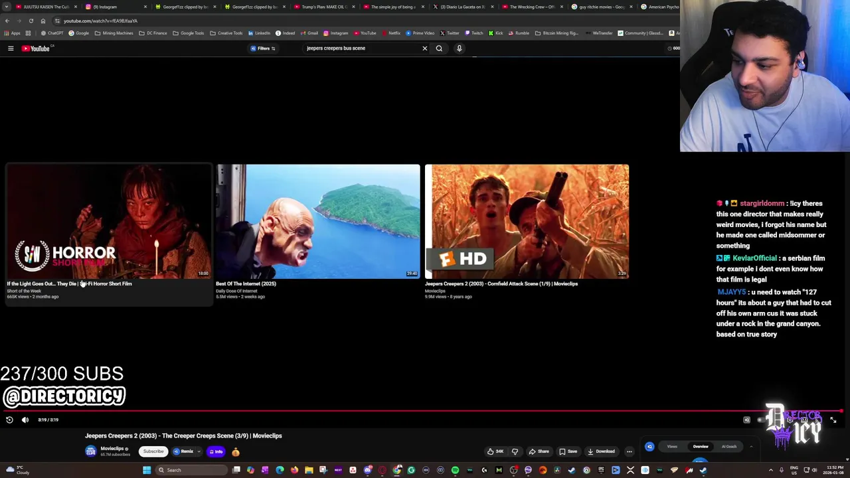Open the 'Best Of The Internet (2025)' thumbnail
This screenshot has height=478, width=850.
[x=317, y=222]
